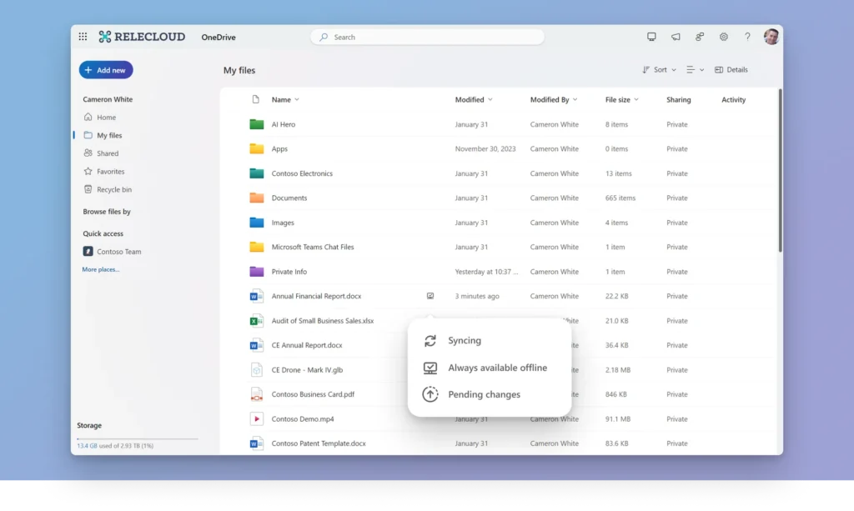This screenshot has width=854, height=511.
Task: Open the Recycle bin
Action: point(113,189)
